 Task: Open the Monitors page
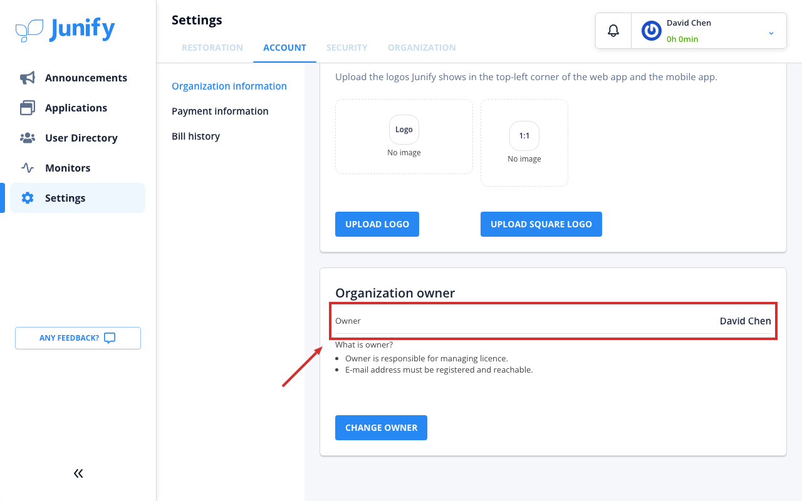[x=78, y=168]
